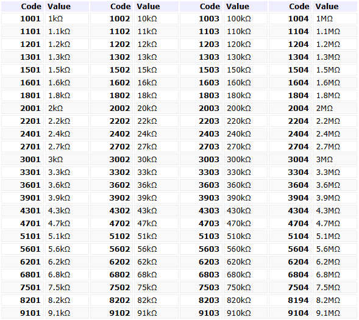The height and width of the screenshot is (320, 359).
Task: Click the 9.1MΩ value cell
Action: pos(335,313)
